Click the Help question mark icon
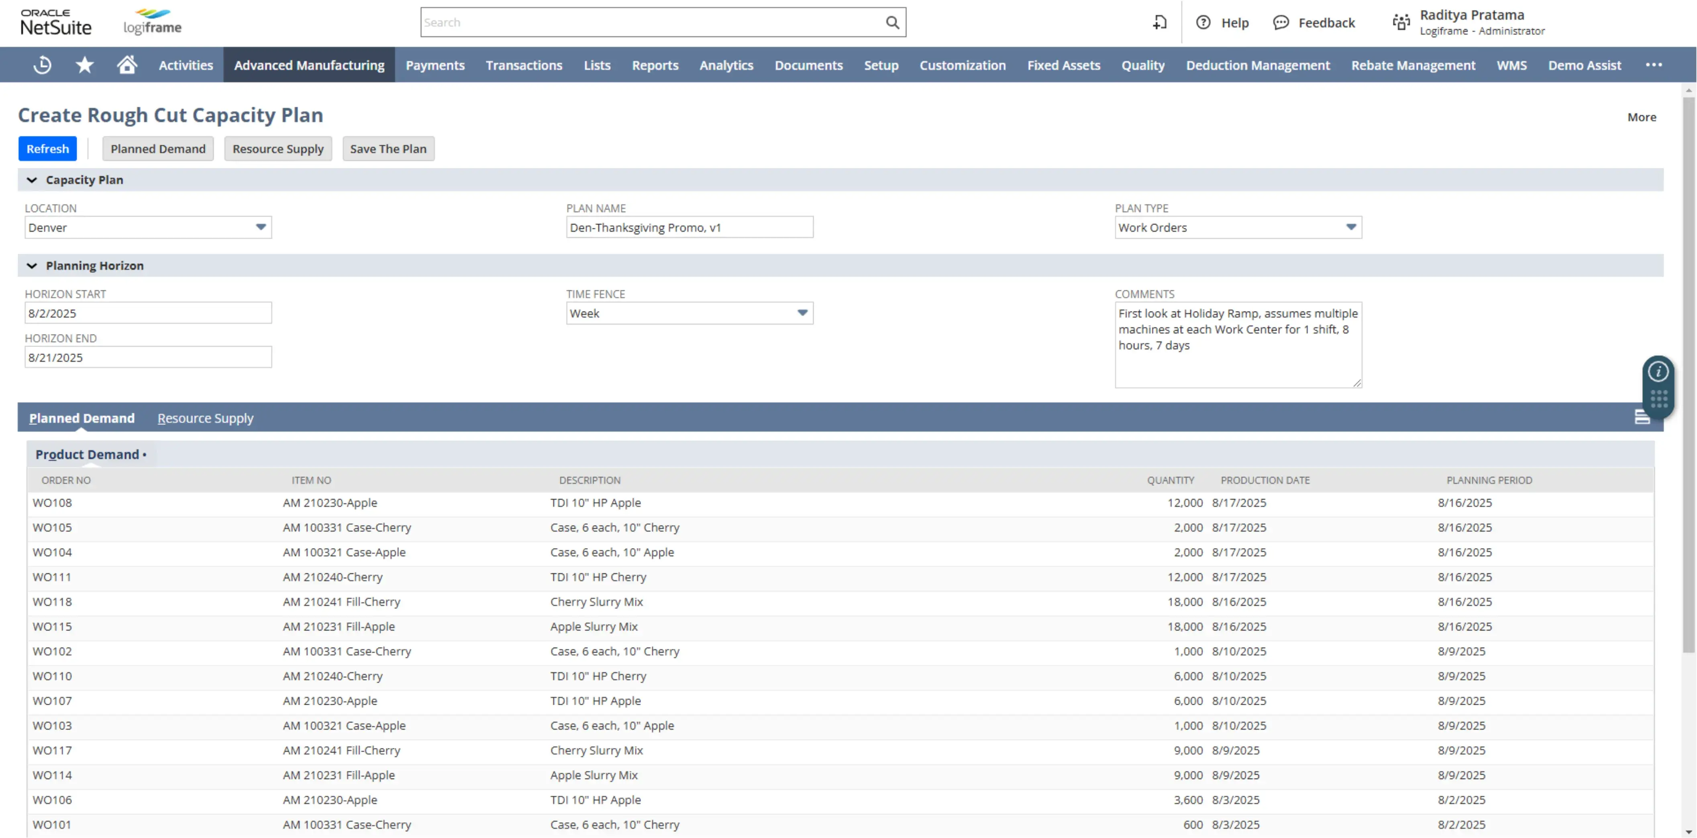The image size is (1697, 838). [x=1203, y=22]
